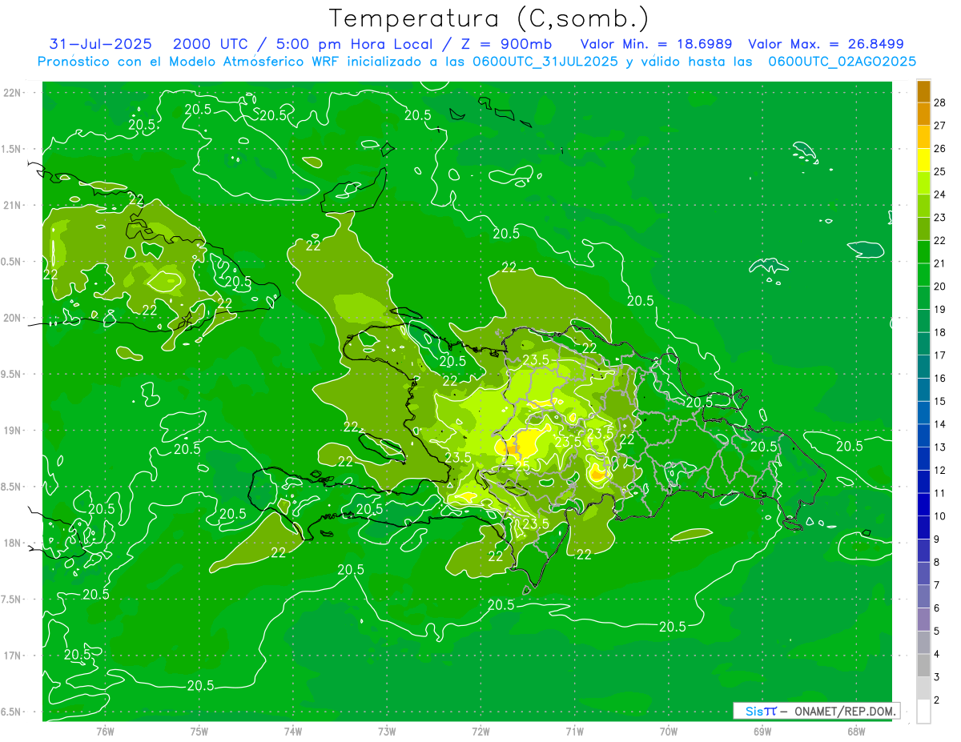The width and height of the screenshot is (961, 742).
Task: Click the '71W' longitude axis label
Action: coord(574,731)
